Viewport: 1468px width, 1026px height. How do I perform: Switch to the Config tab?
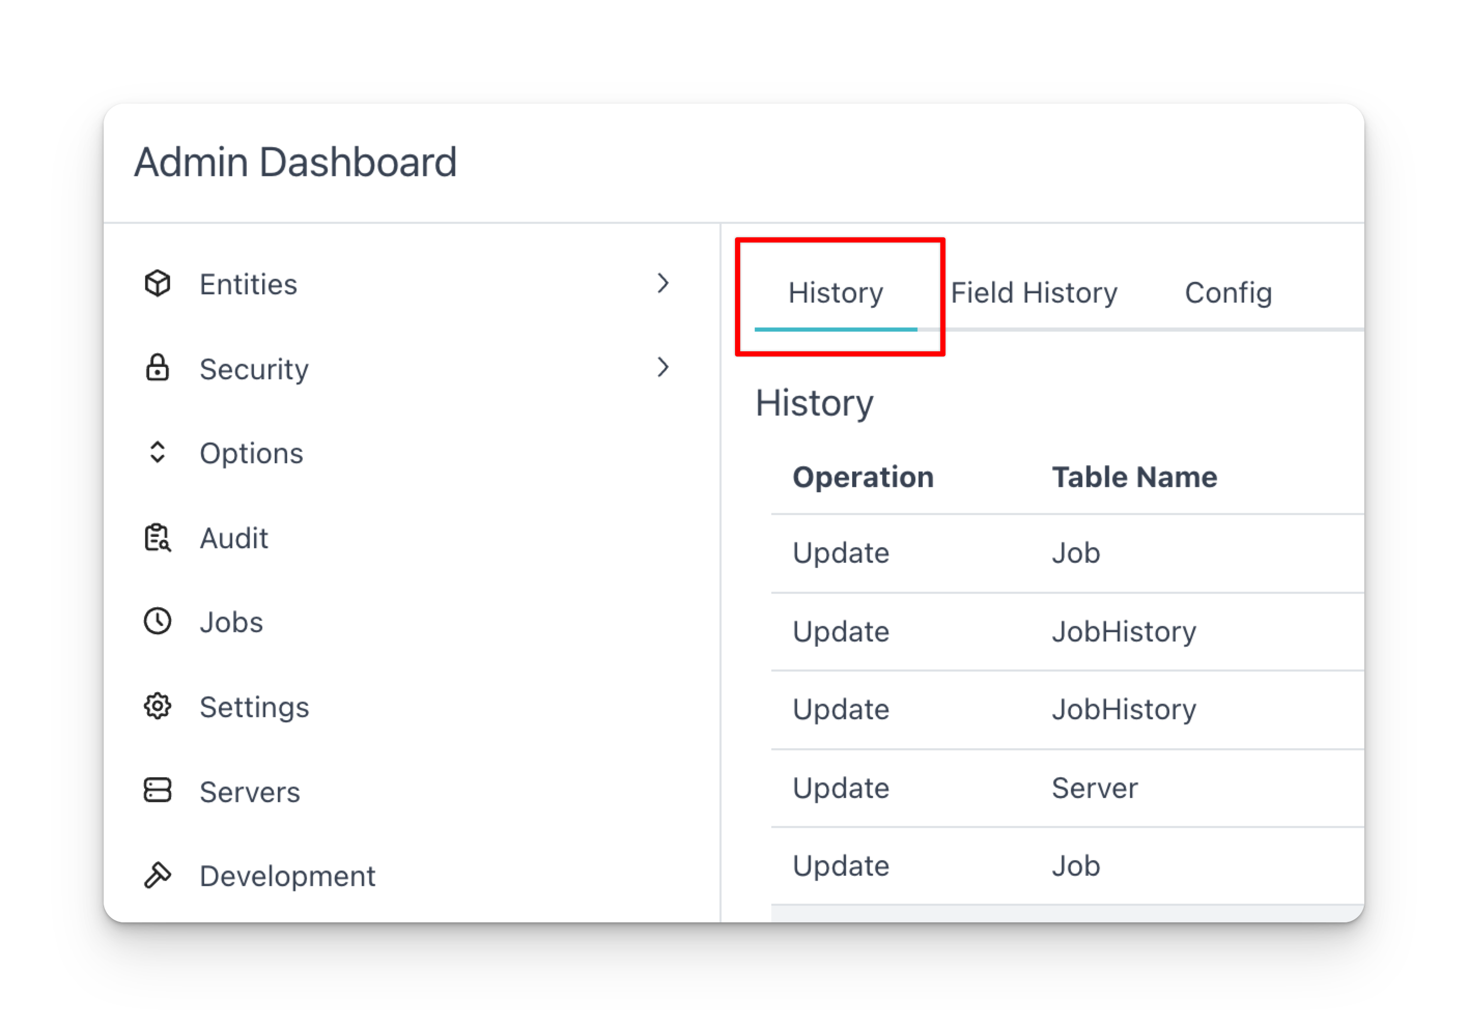coord(1228,293)
